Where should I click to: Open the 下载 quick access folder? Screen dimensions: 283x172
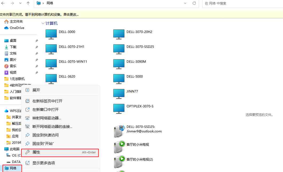(x=10, y=47)
